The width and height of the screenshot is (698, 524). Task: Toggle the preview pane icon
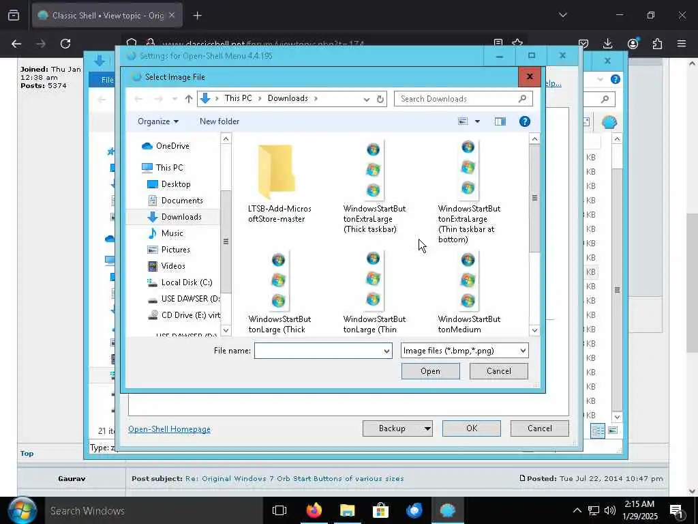coord(500,121)
